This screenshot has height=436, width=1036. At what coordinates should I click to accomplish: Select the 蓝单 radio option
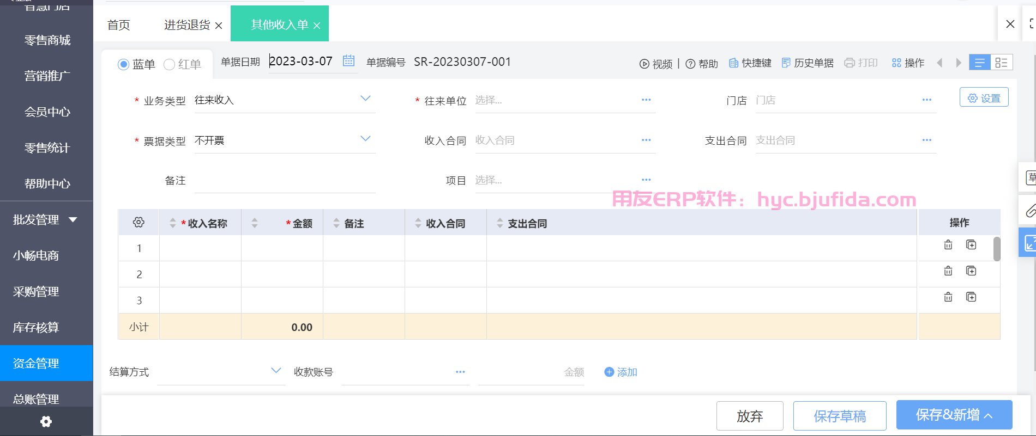(x=123, y=65)
